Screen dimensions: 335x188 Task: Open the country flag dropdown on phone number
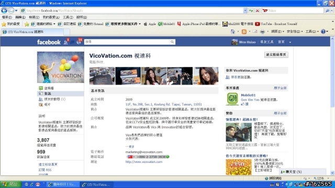click(x=131, y=157)
